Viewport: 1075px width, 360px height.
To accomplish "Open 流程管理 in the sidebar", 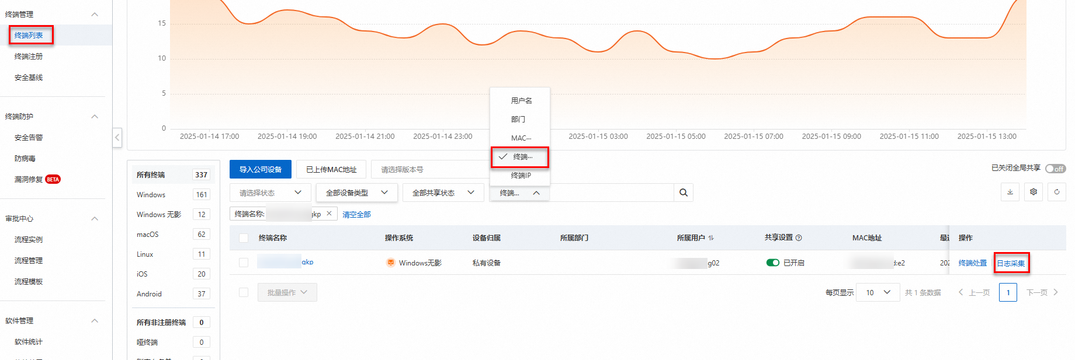I will 29,260.
